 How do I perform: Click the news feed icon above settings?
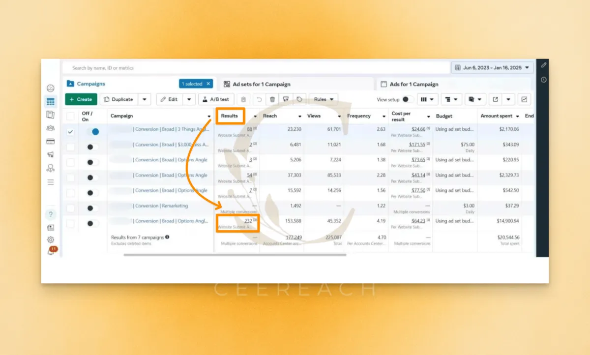[50, 228]
